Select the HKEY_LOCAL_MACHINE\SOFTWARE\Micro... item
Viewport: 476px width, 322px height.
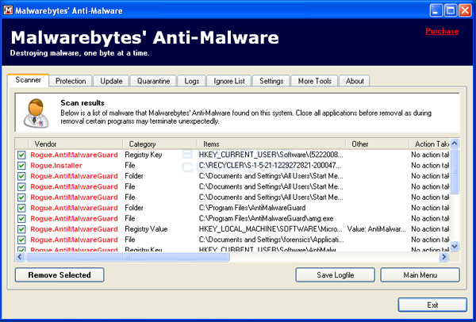coord(271,229)
